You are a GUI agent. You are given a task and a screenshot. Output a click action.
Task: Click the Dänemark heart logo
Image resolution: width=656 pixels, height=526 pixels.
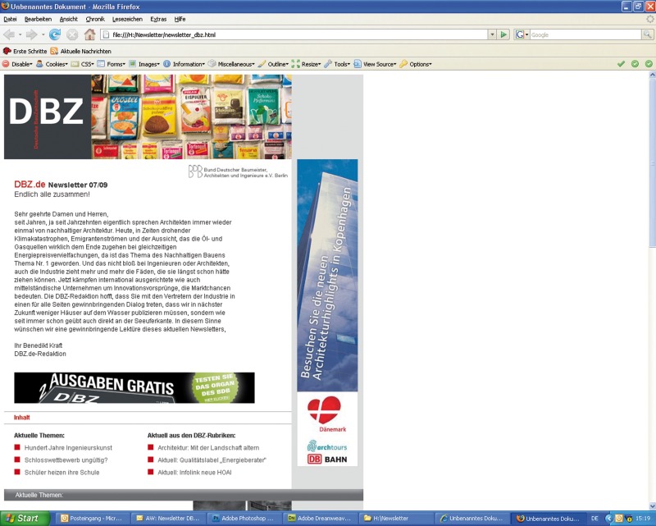point(327,414)
